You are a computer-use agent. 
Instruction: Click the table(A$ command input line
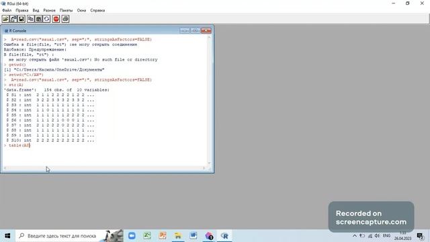17,145
